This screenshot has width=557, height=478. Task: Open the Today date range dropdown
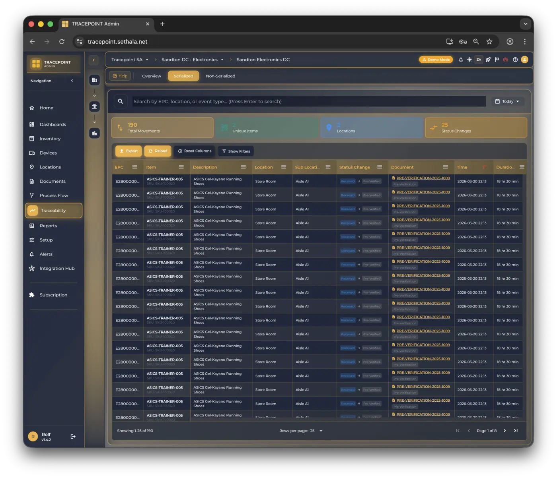pos(507,101)
